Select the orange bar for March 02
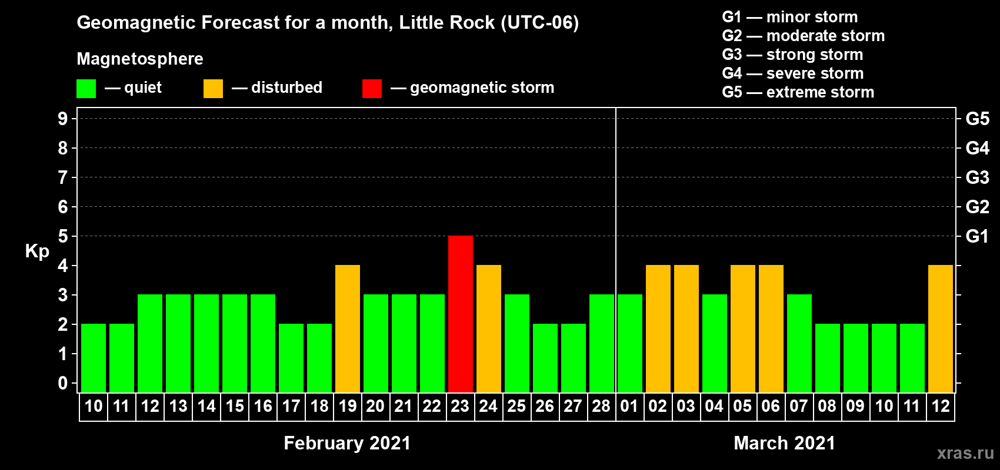Image resolution: width=1000 pixels, height=470 pixels. [x=658, y=328]
